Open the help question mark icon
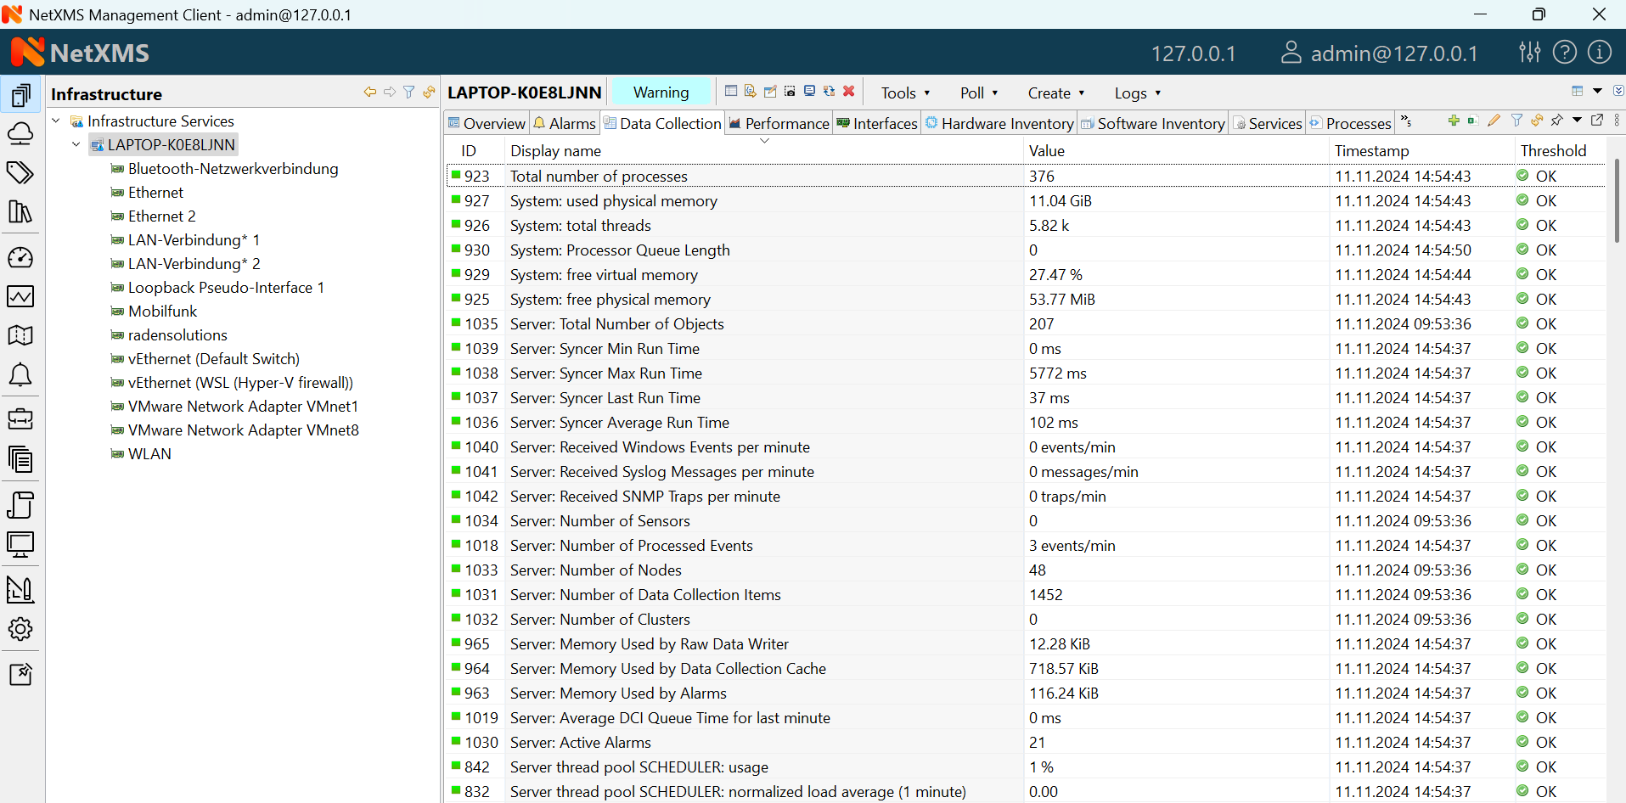 point(1564,53)
